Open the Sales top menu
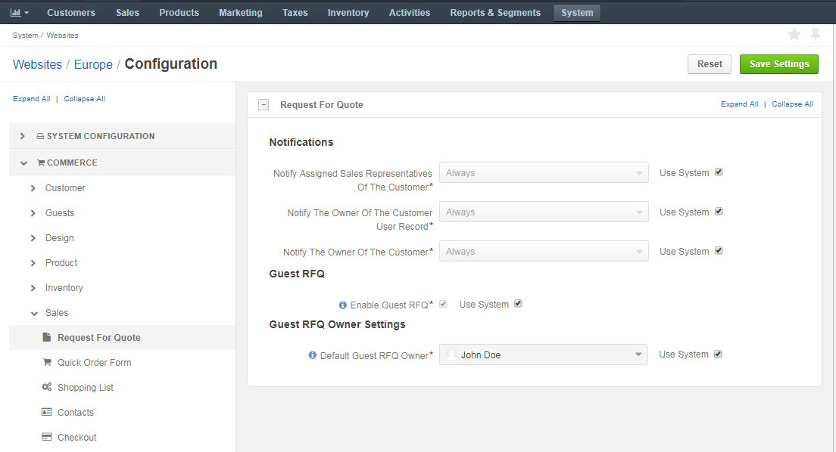Image resolution: width=836 pixels, height=452 pixels. (127, 12)
